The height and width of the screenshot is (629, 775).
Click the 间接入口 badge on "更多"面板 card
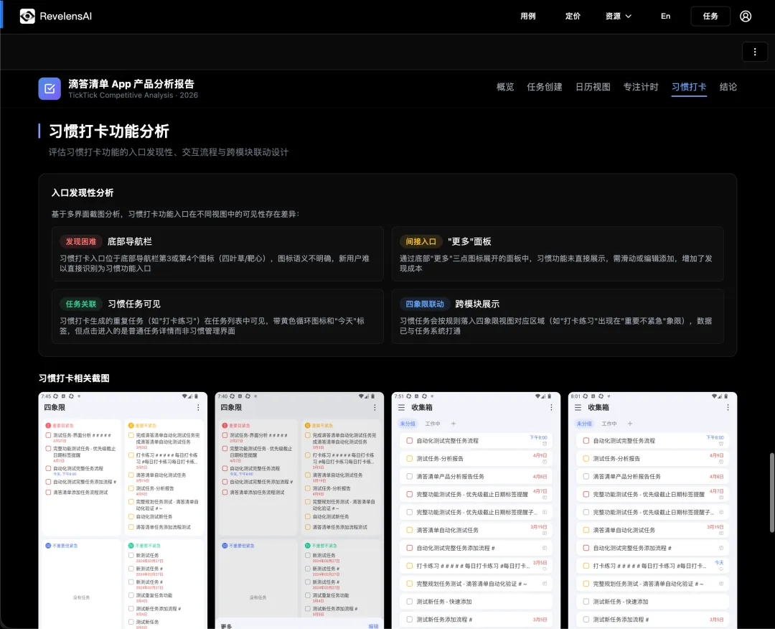(421, 241)
